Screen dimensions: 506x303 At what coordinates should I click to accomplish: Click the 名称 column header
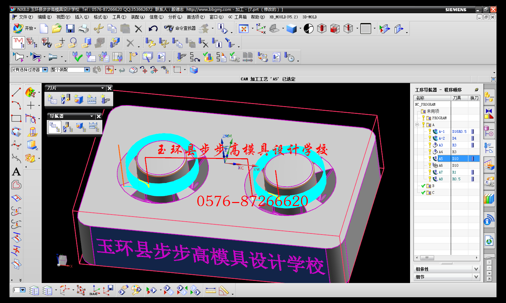point(432,98)
